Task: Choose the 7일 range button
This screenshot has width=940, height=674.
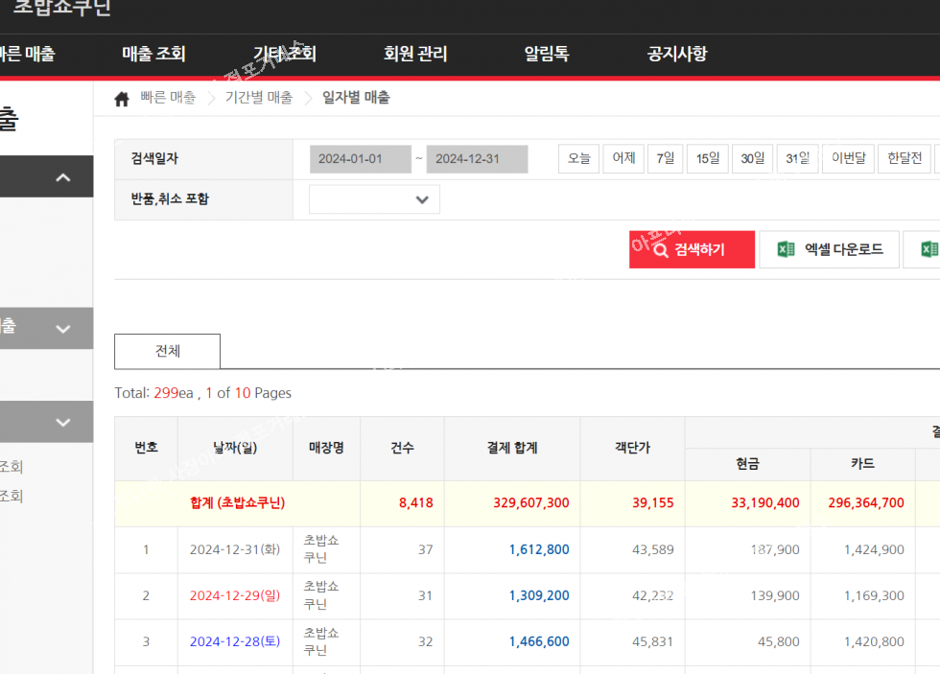Action: (x=666, y=159)
